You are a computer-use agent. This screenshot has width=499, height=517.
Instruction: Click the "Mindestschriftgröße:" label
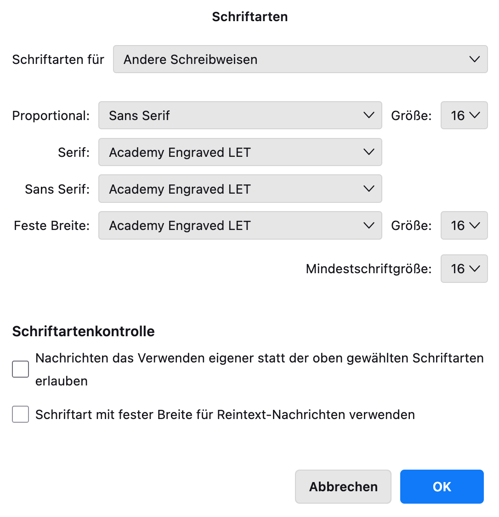pyautogui.click(x=369, y=269)
